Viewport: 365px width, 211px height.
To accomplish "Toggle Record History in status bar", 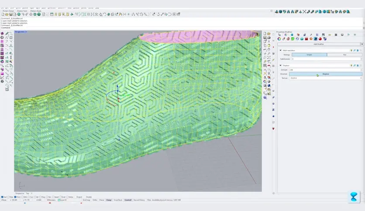I will [x=139, y=200].
